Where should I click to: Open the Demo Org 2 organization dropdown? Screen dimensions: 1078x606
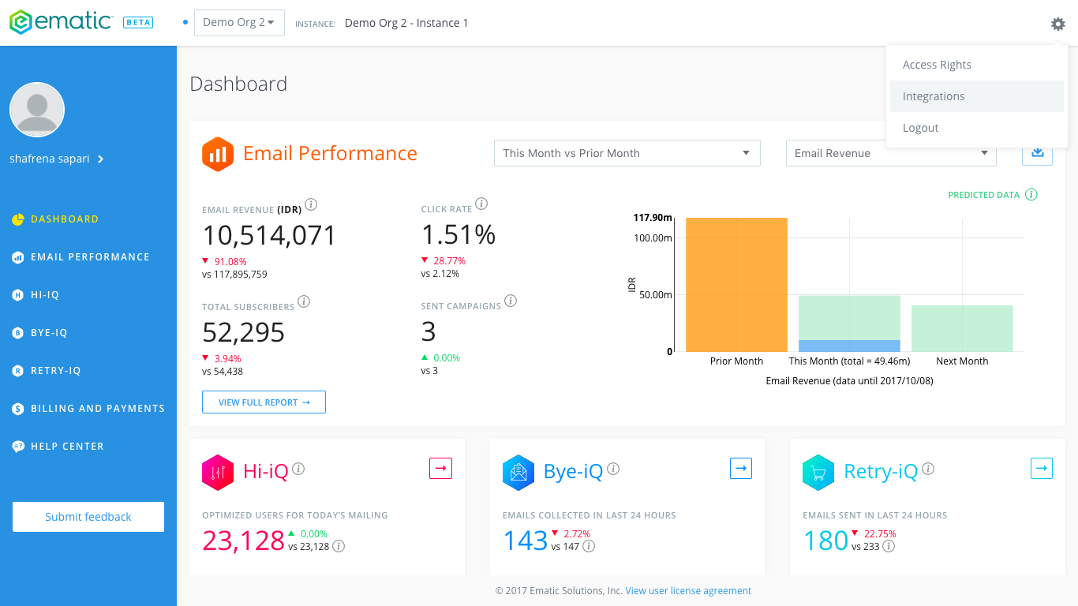239,23
